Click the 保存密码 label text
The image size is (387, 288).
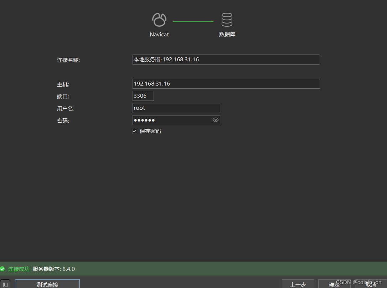[x=150, y=131]
